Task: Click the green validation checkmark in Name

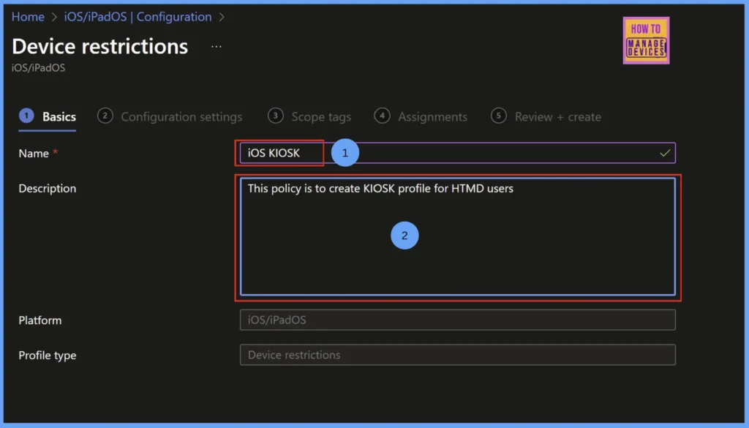Action: [x=665, y=153]
